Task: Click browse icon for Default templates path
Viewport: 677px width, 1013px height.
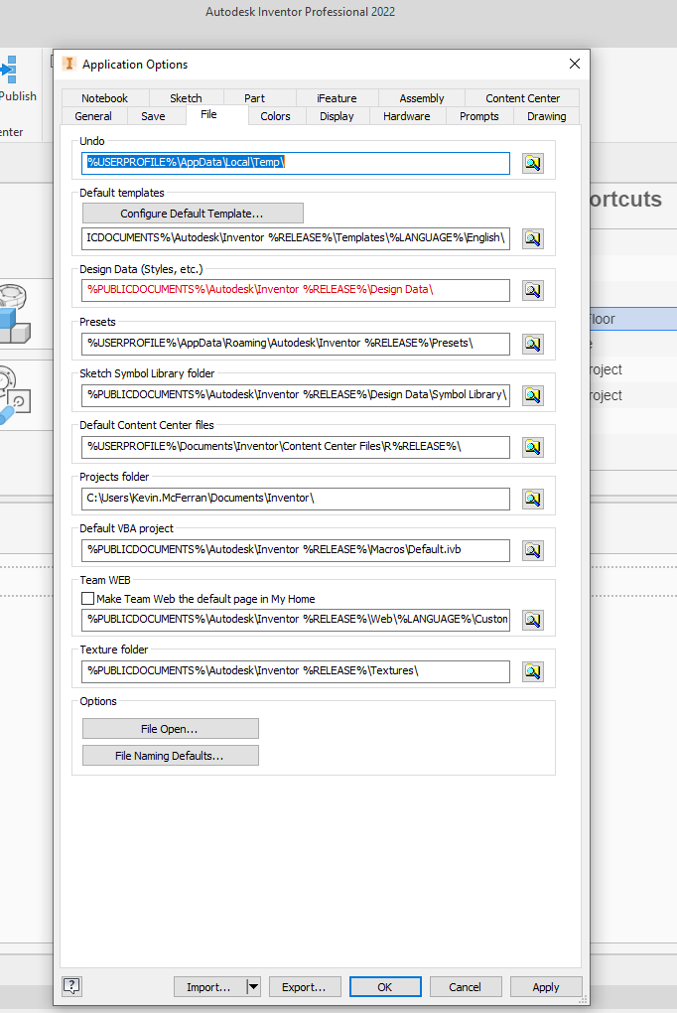Action: tap(533, 238)
